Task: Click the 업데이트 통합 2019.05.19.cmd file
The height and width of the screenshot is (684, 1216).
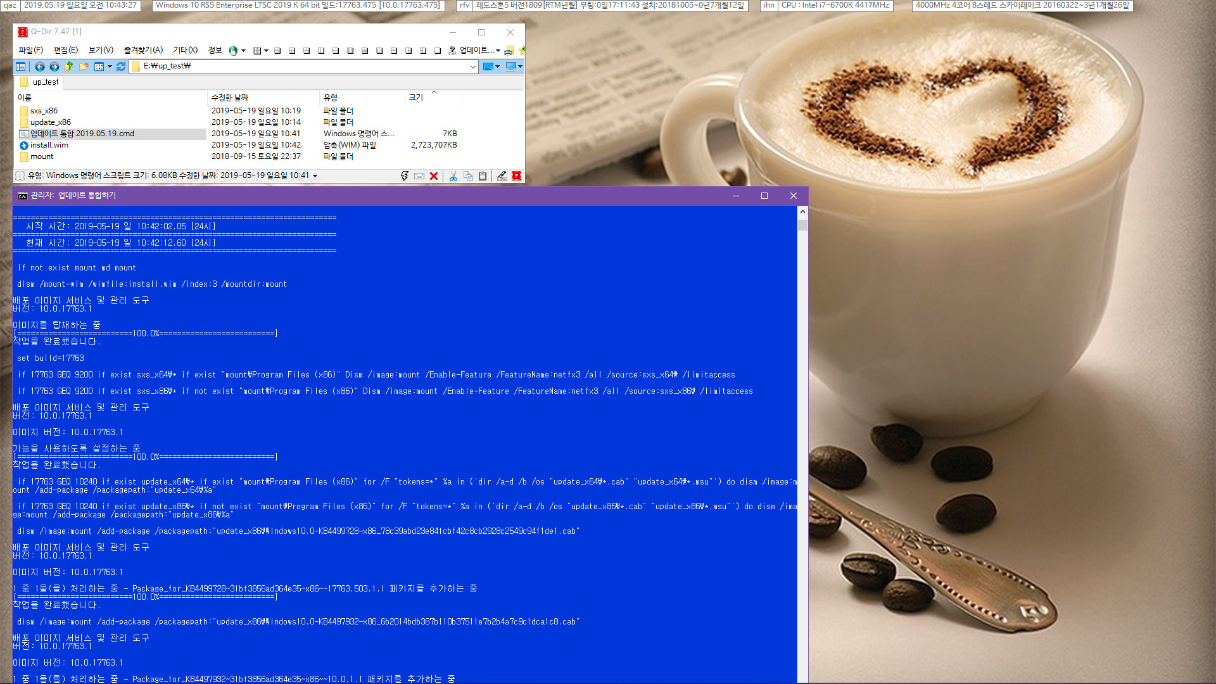Action: click(81, 133)
